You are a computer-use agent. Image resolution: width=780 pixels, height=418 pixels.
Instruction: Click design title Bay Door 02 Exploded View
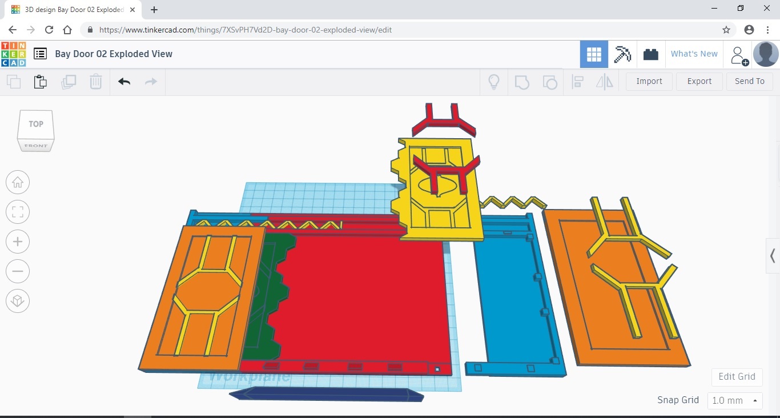coord(114,54)
